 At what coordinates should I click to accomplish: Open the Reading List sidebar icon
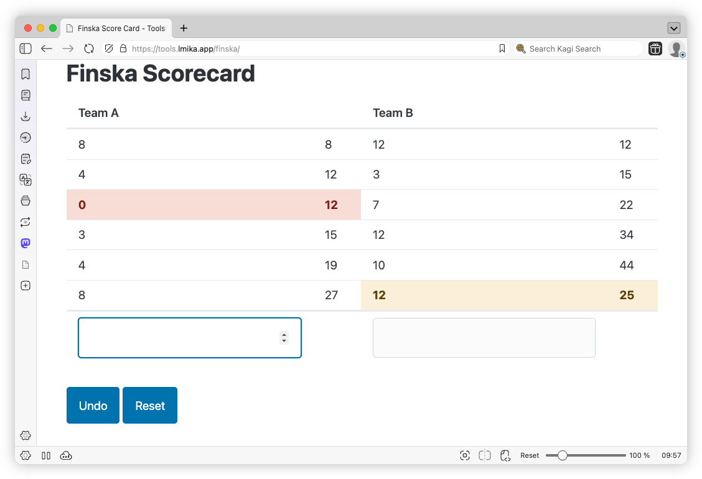tap(26, 95)
